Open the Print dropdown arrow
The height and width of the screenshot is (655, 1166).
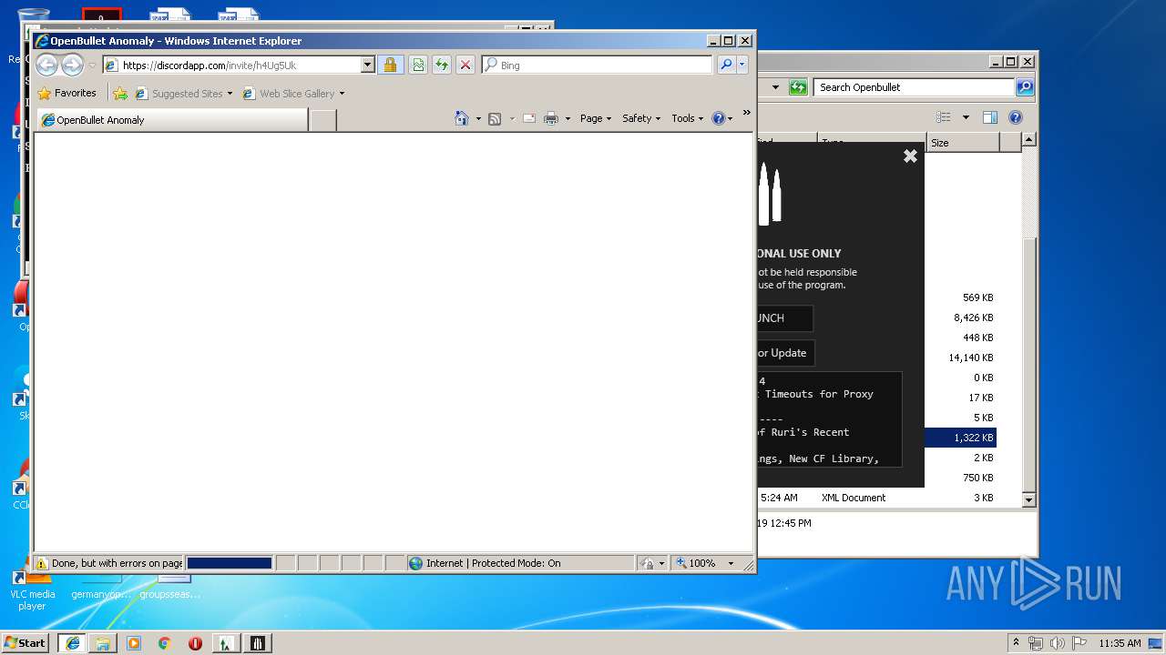(x=568, y=118)
